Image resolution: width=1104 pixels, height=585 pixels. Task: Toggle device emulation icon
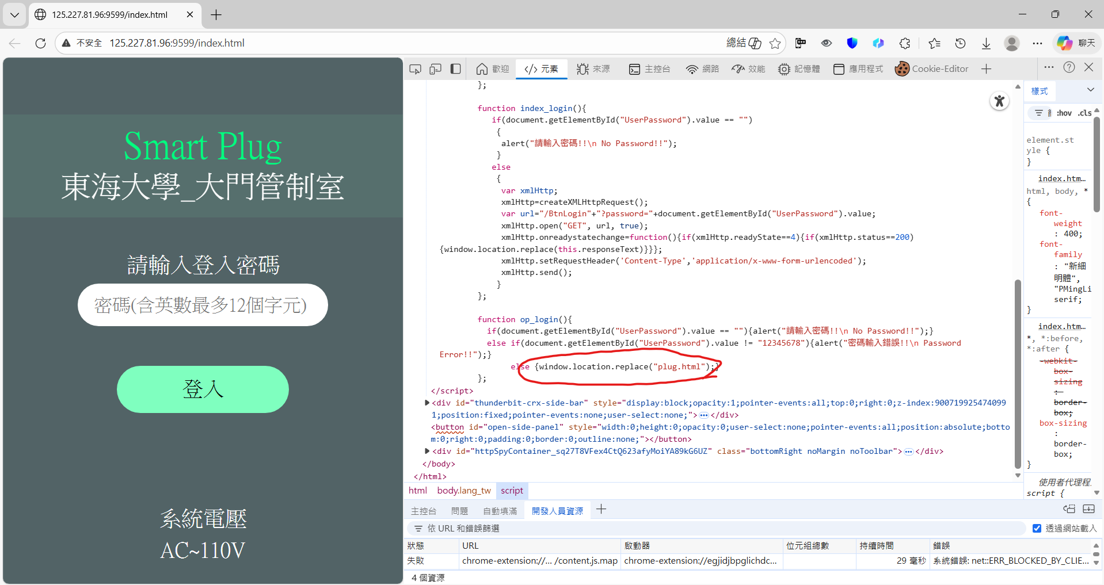436,69
